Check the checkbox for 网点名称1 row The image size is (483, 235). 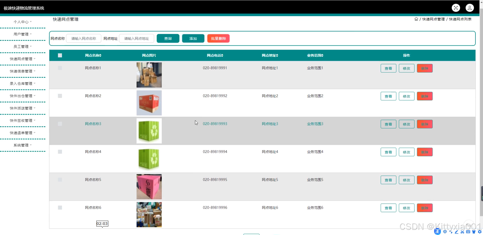point(60,68)
